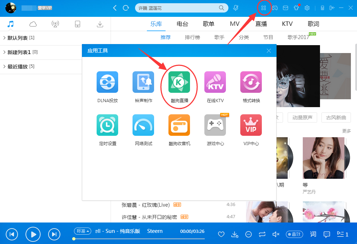Unmute the volume speaker icon
Image resolution: width=357 pixels, height=244 pixels.
pyautogui.click(x=275, y=234)
